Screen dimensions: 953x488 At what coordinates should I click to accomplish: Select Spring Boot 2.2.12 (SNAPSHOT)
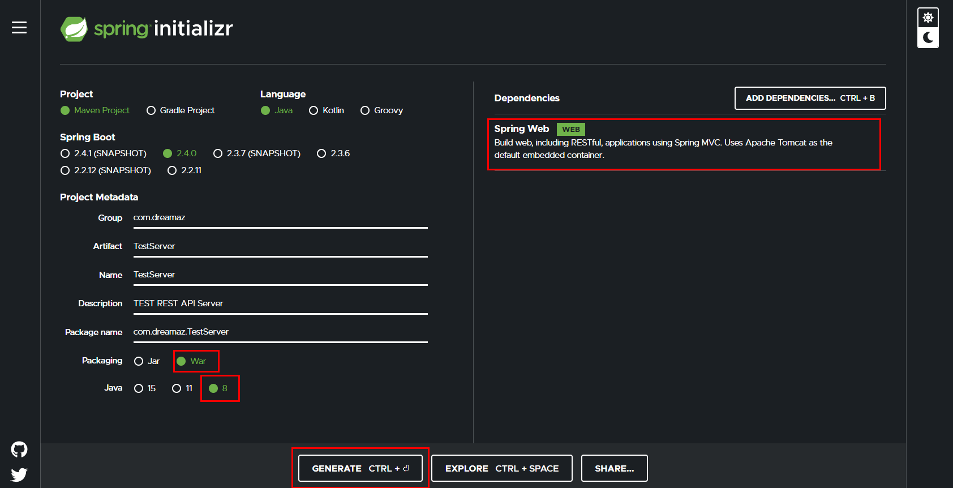(x=106, y=170)
